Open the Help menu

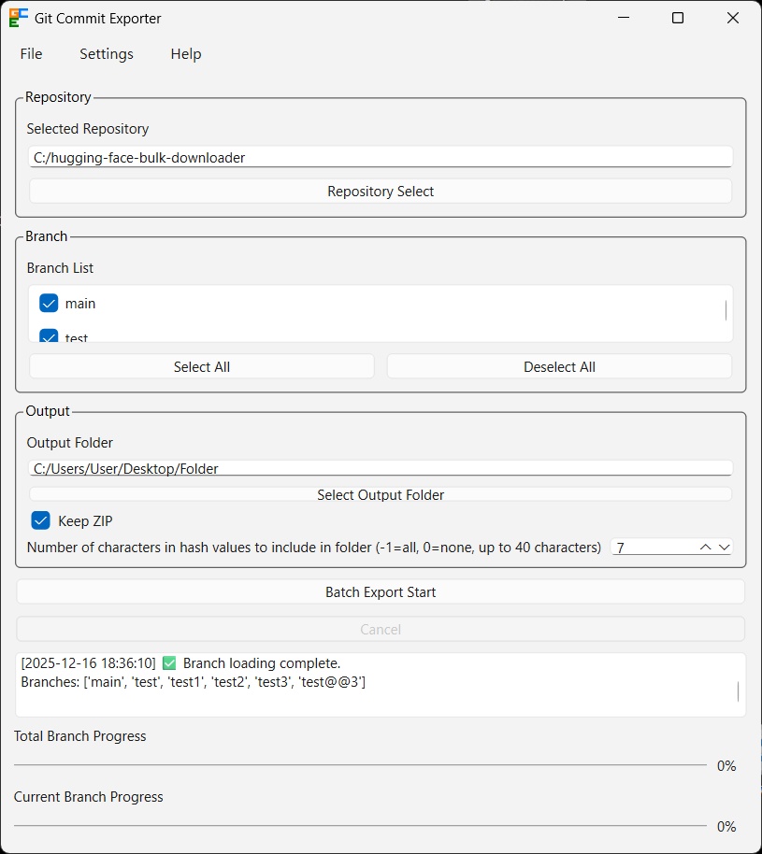pyautogui.click(x=186, y=54)
